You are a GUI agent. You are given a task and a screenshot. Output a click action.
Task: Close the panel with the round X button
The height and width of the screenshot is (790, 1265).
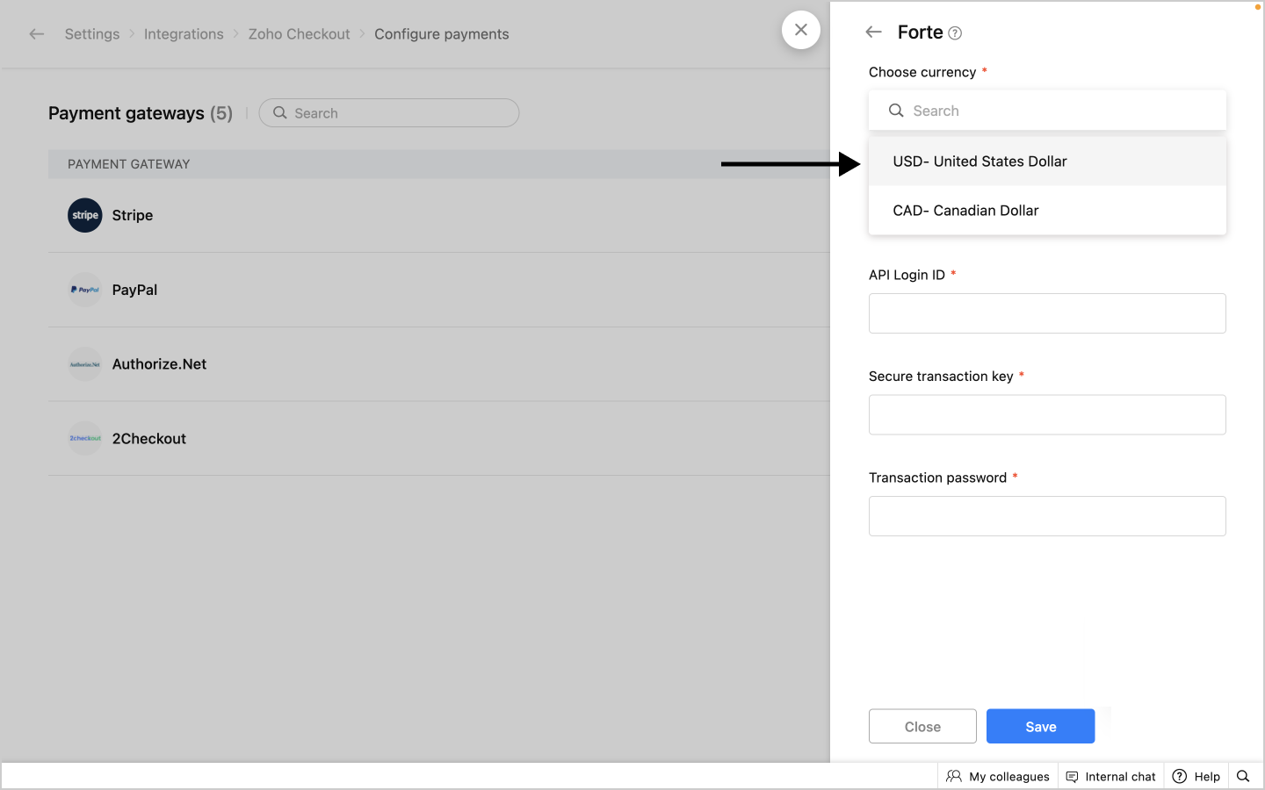(x=801, y=30)
